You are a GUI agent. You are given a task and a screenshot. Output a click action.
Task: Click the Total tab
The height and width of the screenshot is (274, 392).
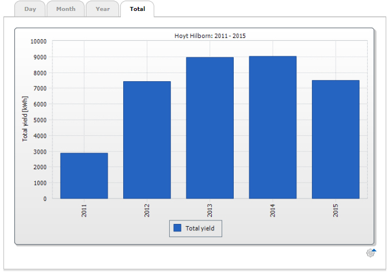pos(137,9)
